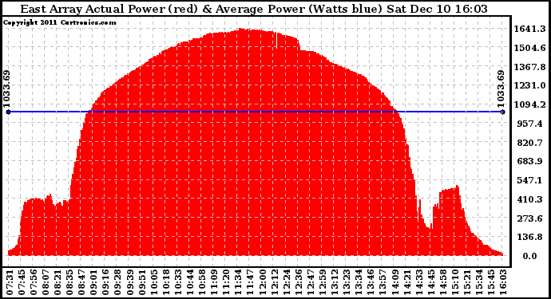Click the left endpoint of the blue average line
The height and width of the screenshot is (299, 551).
(9, 112)
